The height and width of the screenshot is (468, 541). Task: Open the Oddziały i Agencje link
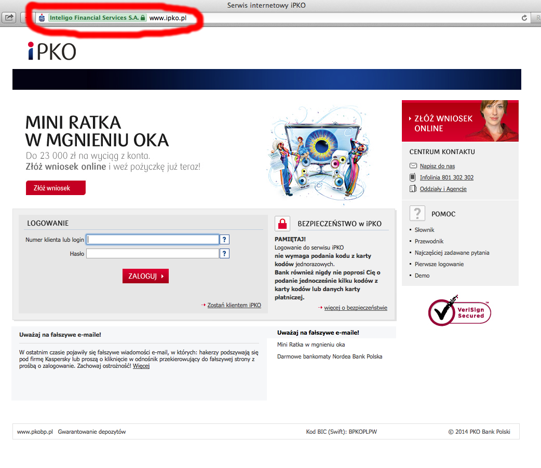click(443, 189)
